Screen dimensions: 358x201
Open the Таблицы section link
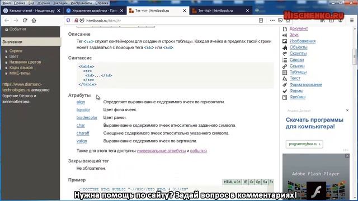pyautogui.click(x=298, y=72)
